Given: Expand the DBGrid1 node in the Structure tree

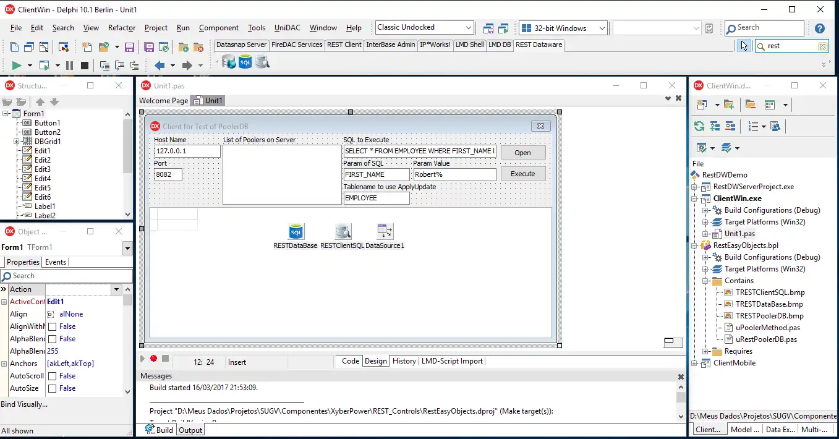Looking at the screenshot, I should [17, 142].
